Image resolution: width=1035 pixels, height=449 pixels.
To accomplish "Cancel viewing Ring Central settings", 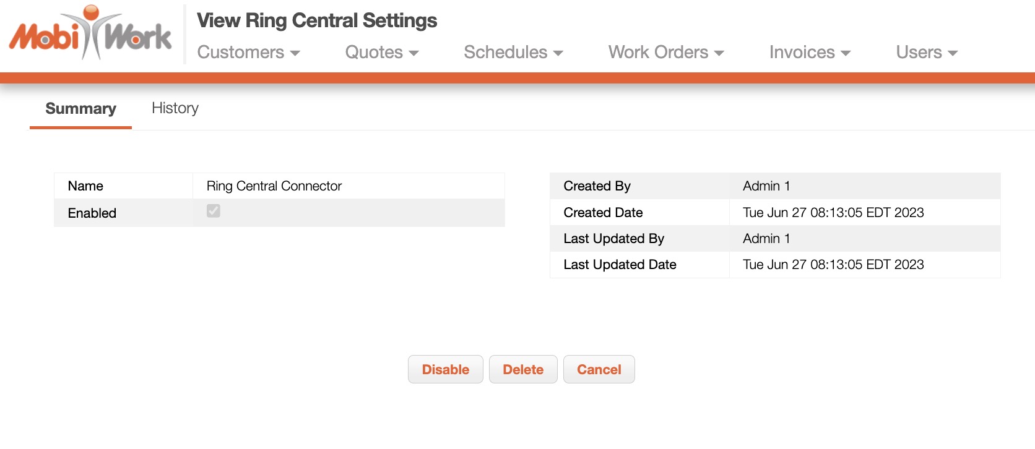I will point(599,369).
